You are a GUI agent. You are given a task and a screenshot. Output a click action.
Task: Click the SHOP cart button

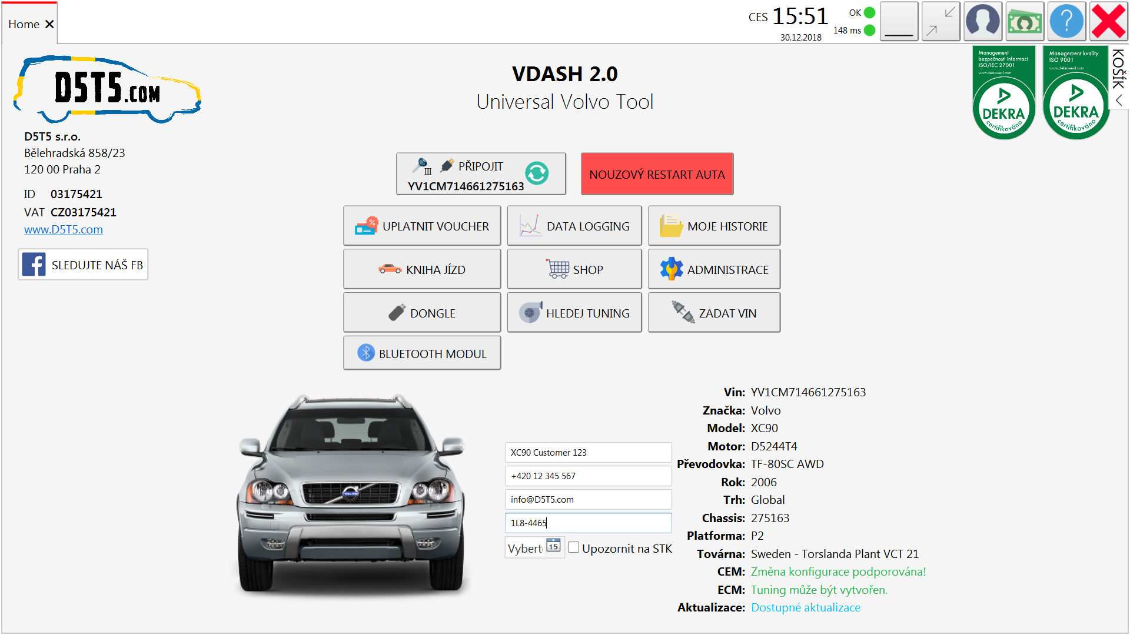pos(574,269)
